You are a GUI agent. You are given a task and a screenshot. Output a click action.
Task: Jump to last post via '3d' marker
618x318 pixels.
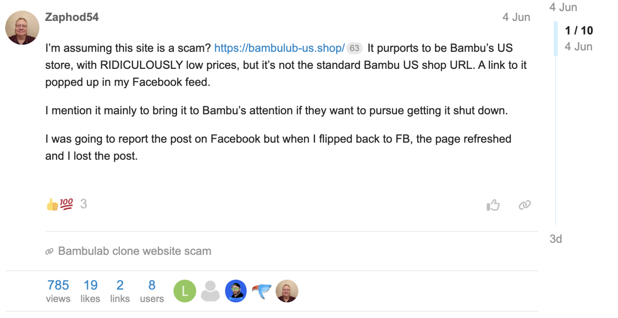click(x=556, y=239)
